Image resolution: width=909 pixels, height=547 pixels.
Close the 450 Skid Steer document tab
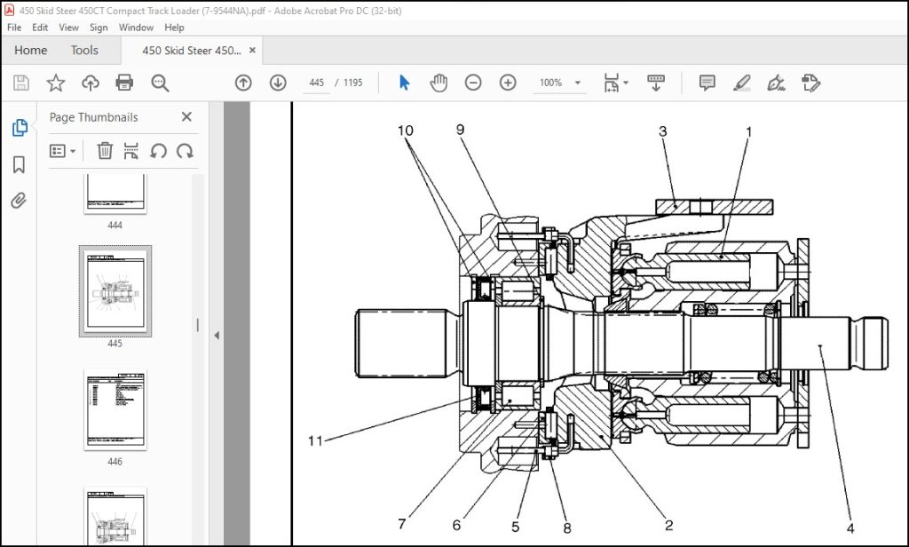tap(252, 51)
